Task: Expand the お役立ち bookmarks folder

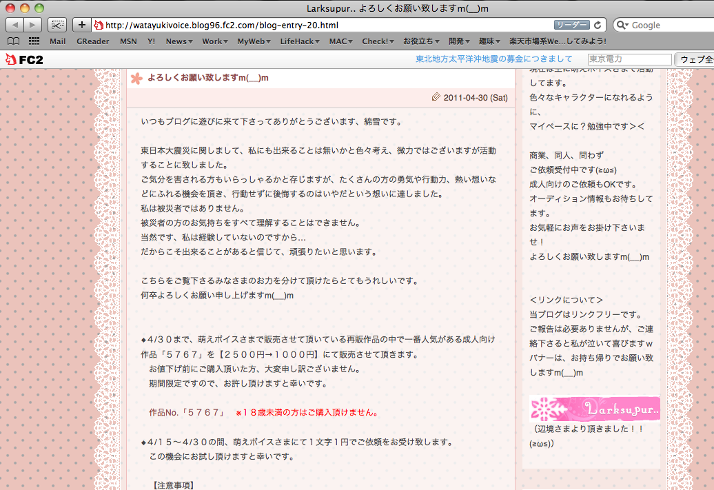Action: 421,41
